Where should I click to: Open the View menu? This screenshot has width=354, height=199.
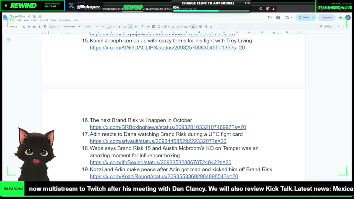(x=26, y=20)
